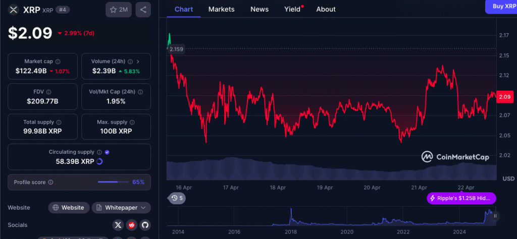
Task: Open Vol/Mkt Cap (24h) info icon
Action: coord(140,92)
